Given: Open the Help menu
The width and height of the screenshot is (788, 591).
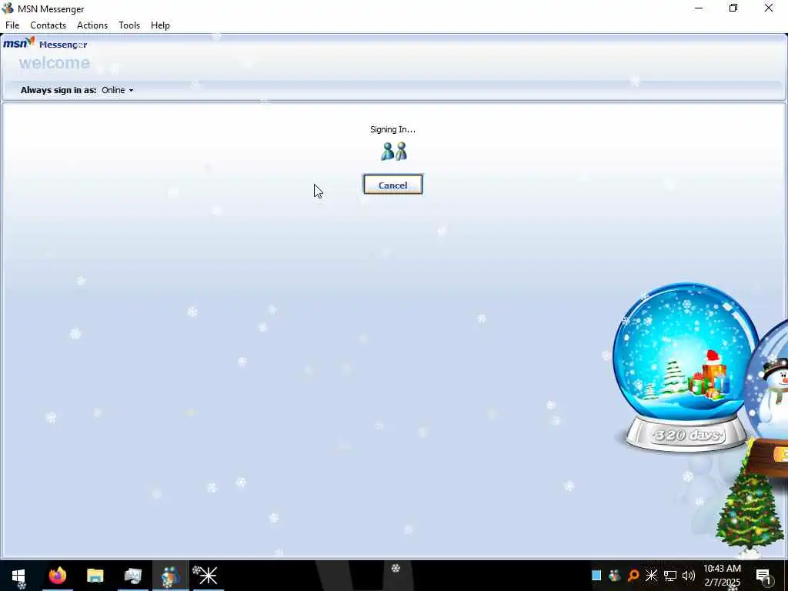Looking at the screenshot, I should click(160, 25).
